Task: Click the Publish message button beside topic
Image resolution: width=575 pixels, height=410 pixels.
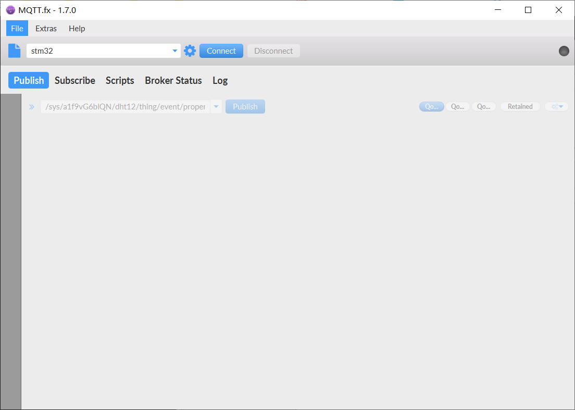Action: [245, 107]
